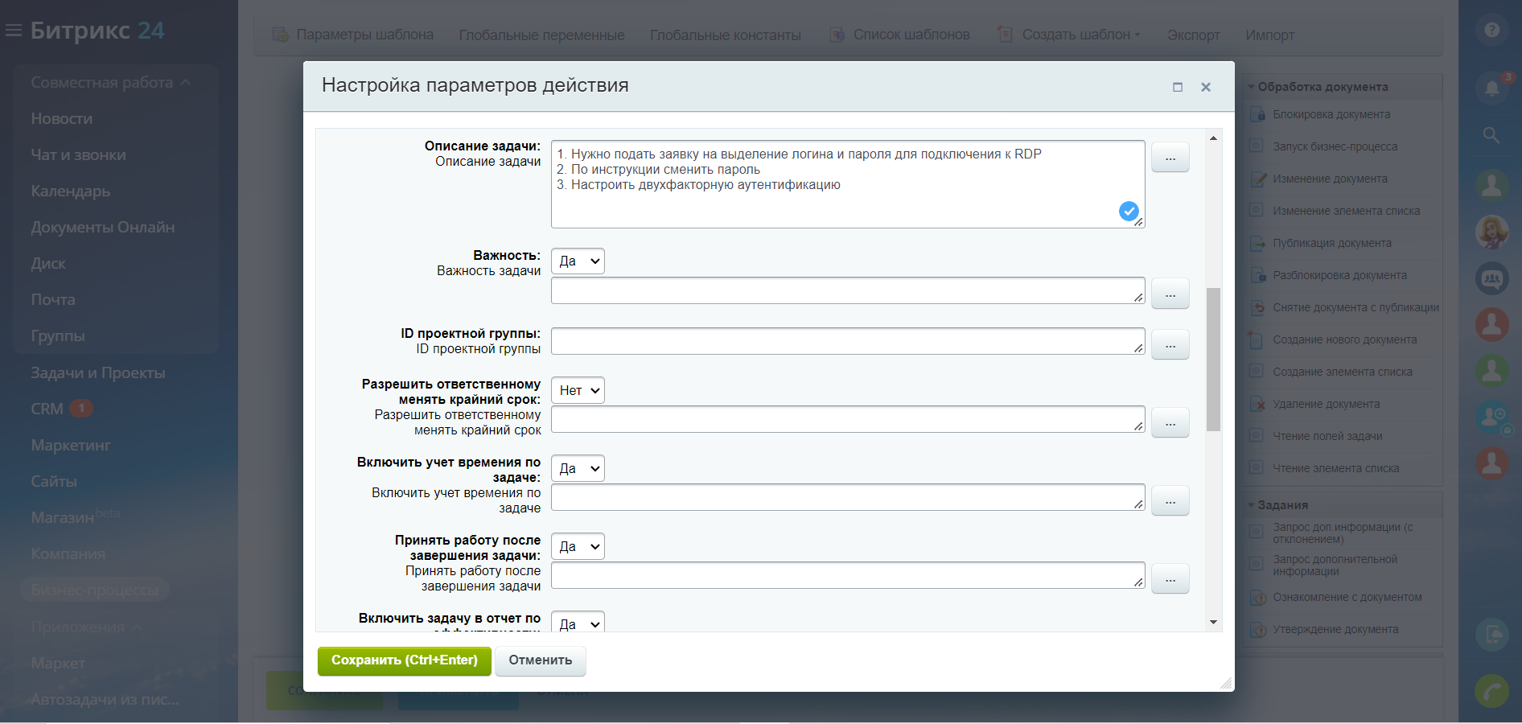Open the CRM sidebar item

point(47,409)
